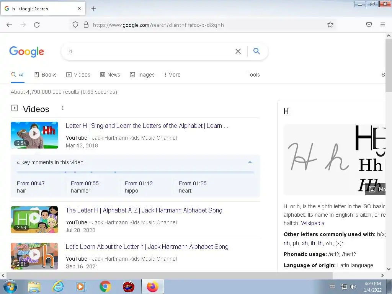
Task: Open the tracking protection shield icon
Action: [75, 24]
